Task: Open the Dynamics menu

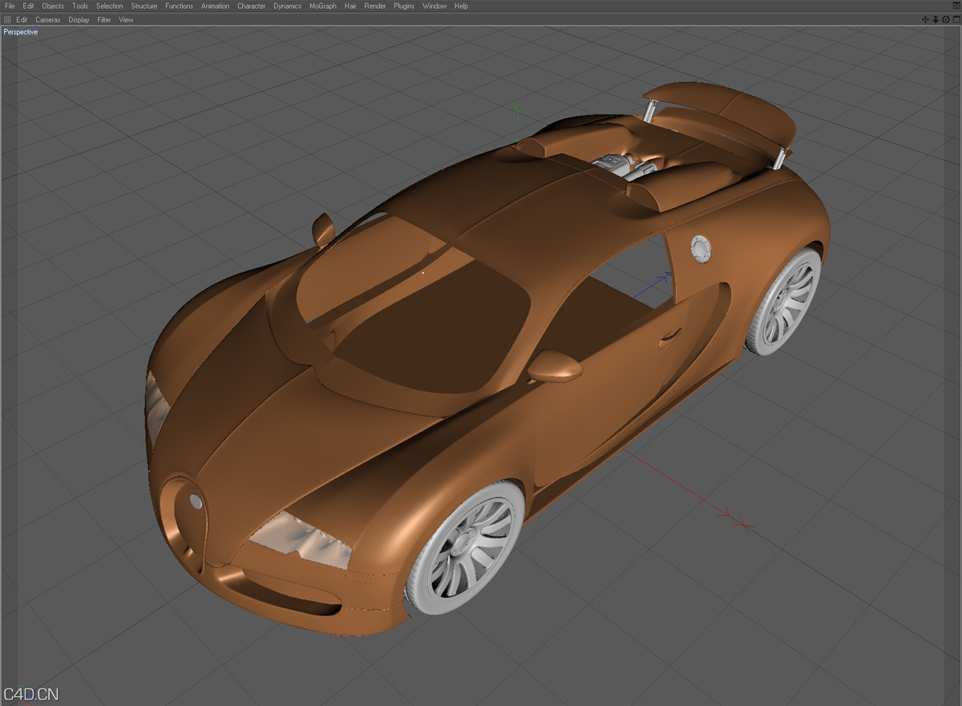Action: [286, 6]
